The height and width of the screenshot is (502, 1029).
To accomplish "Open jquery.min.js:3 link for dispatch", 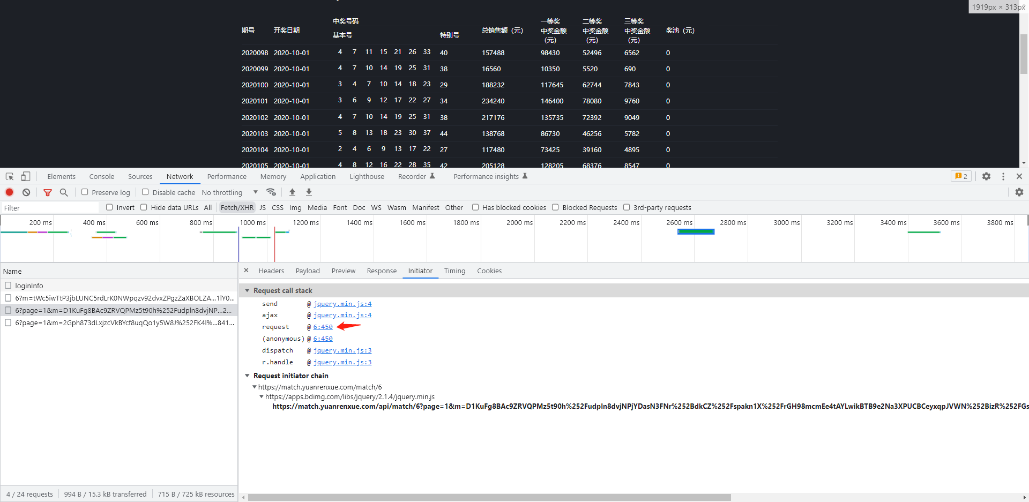I will tap(342, 350).
